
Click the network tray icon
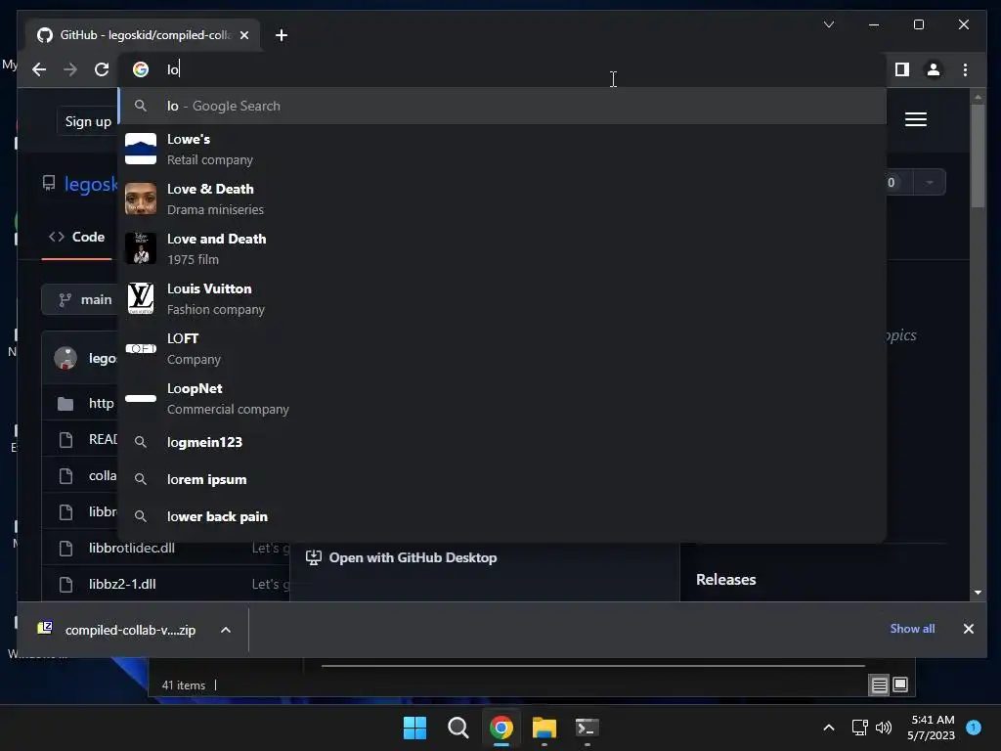tap(859, 728)
